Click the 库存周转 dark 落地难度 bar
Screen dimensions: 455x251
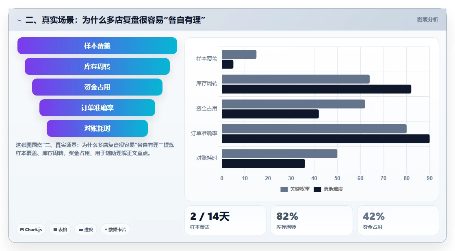pos(316,89)
